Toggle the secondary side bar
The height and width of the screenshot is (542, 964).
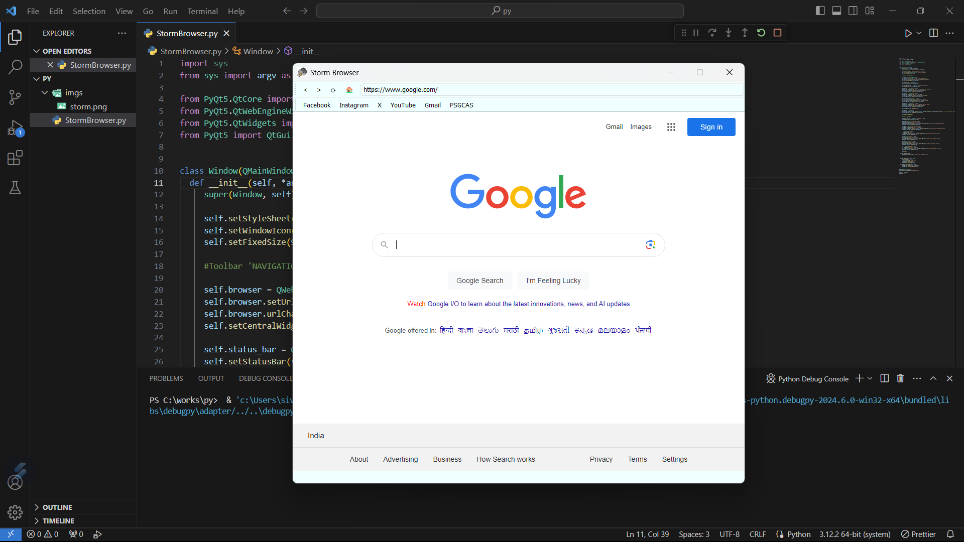point(853,10)
